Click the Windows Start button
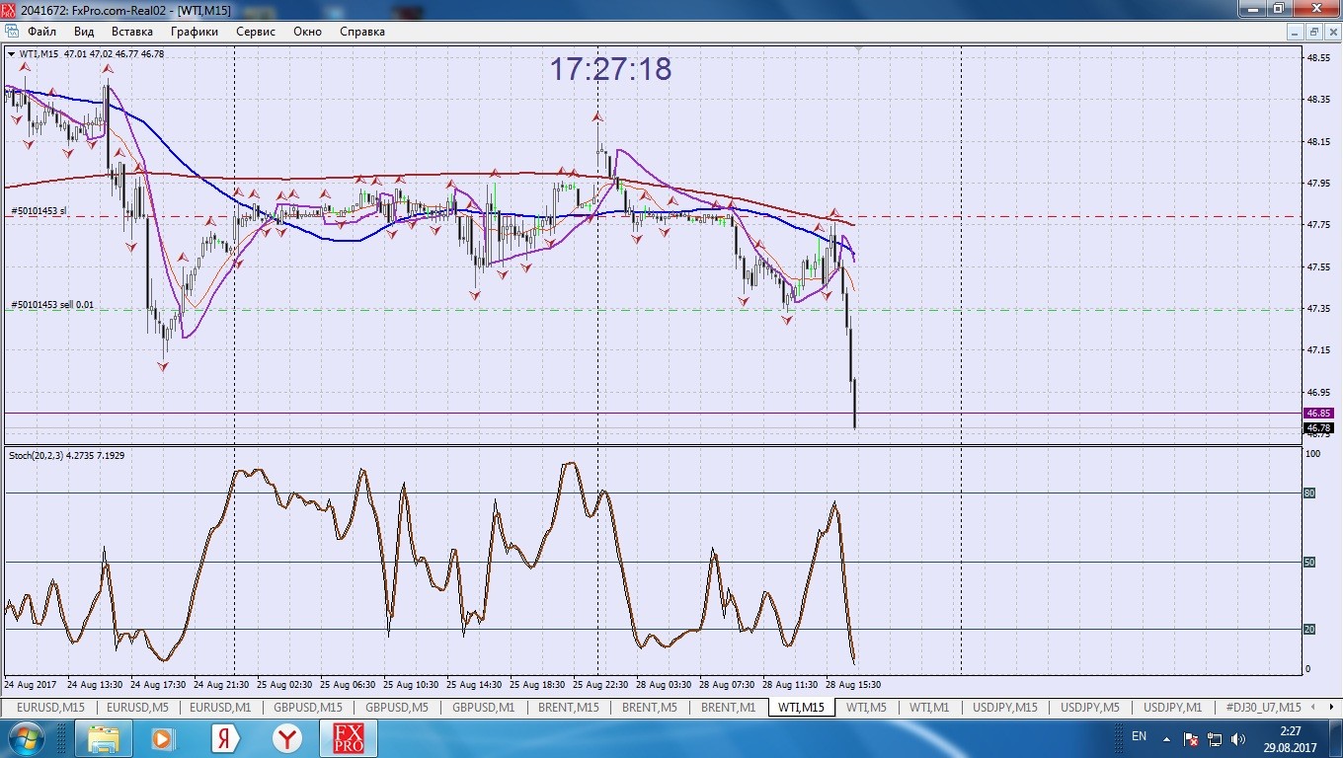This screenshot has height=758, width=1343. pyautogui.click(x=27, y=738)
